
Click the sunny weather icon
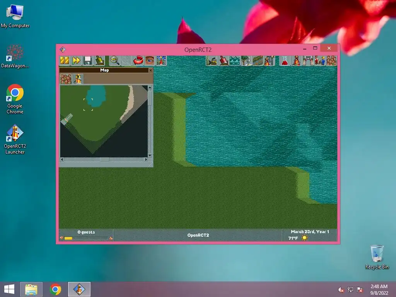click(x=305, y=238)
